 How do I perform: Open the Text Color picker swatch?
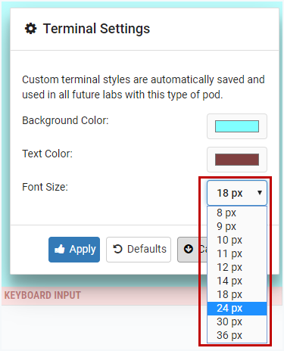[237, 160]
